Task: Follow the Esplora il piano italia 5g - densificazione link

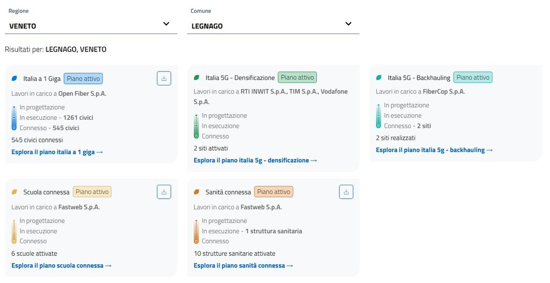Action: [255, 160]
